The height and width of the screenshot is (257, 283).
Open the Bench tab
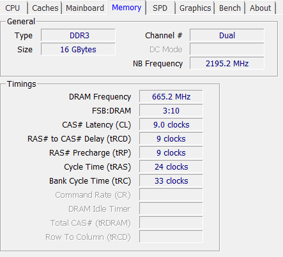(x=230, y=8)
